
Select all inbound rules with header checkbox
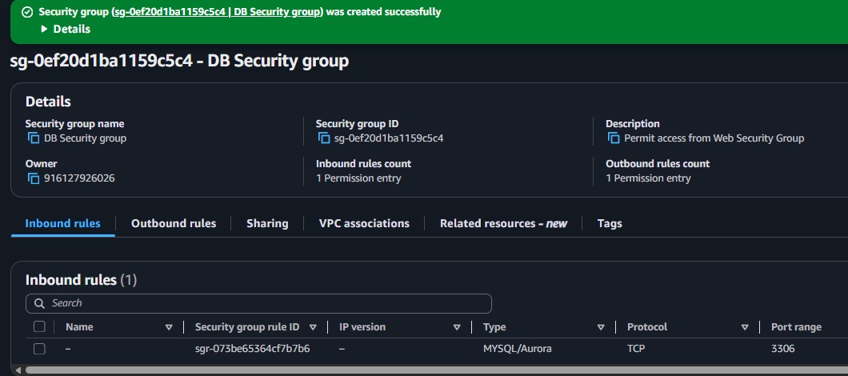click(39, 326)
